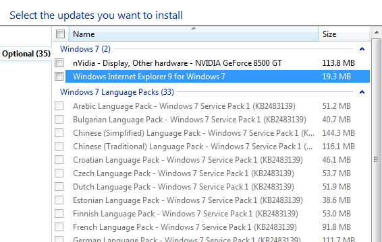Toggle the select-all checkbox in the header
Image resolution: width=382 pixels, height=242 pixels.
tap(60, 34)
